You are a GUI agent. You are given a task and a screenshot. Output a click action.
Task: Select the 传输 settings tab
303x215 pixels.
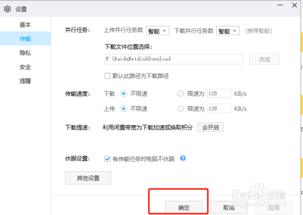point(25,39)
